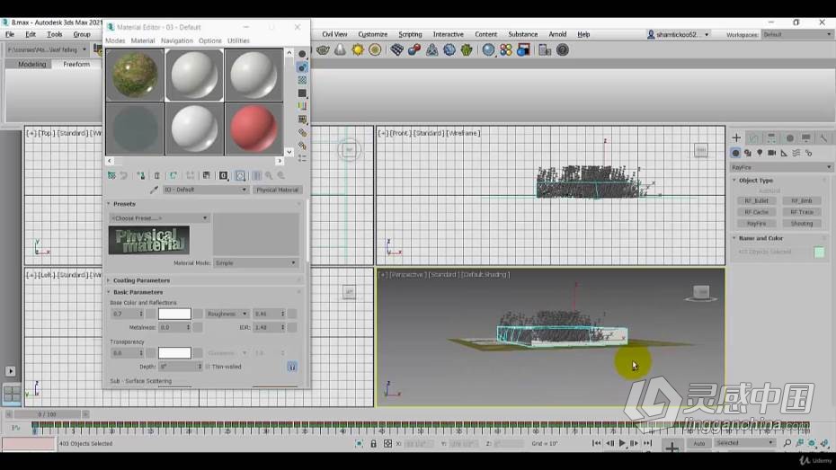Click the base color white swatch

pos(174,314)
